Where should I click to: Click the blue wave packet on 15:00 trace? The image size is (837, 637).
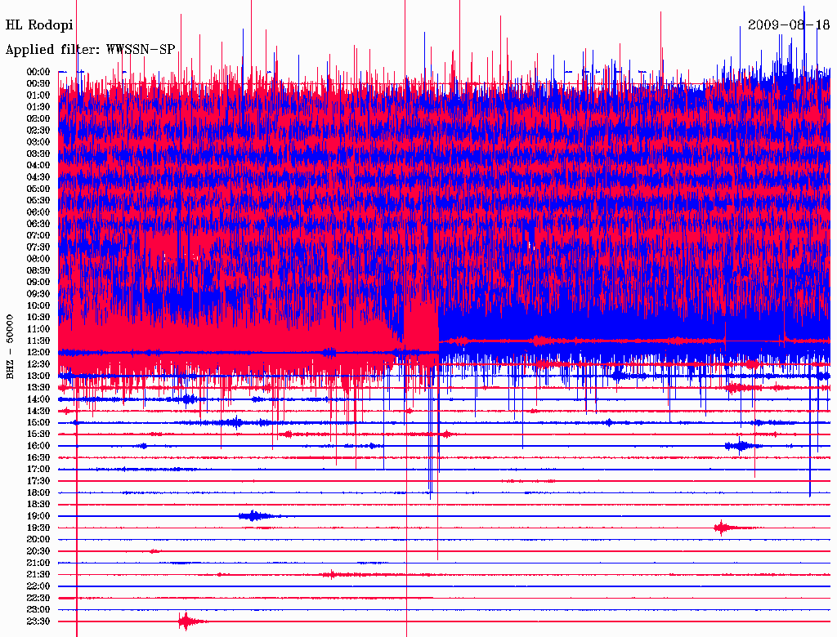(235, 422)
